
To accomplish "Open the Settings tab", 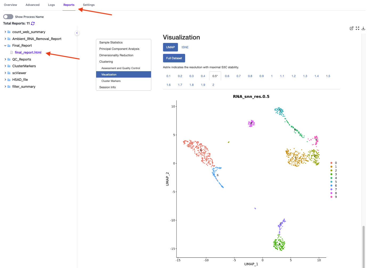I will pos(89,5).
